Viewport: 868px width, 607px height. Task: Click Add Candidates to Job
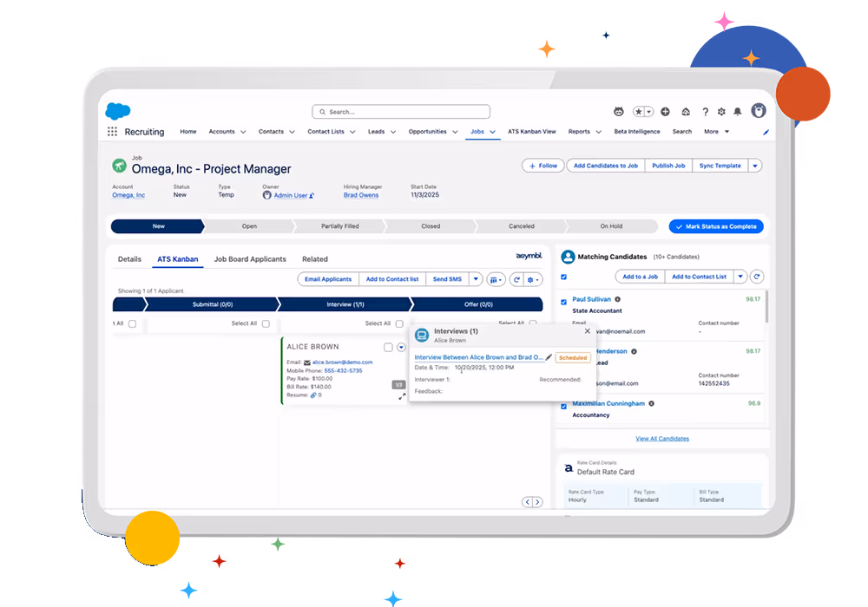coord(606,166)
